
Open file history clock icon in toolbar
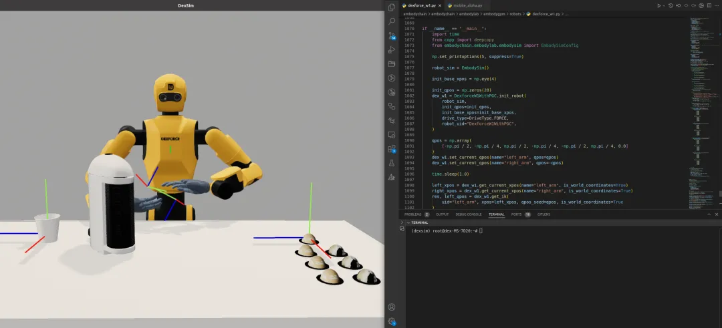[671, 5]
